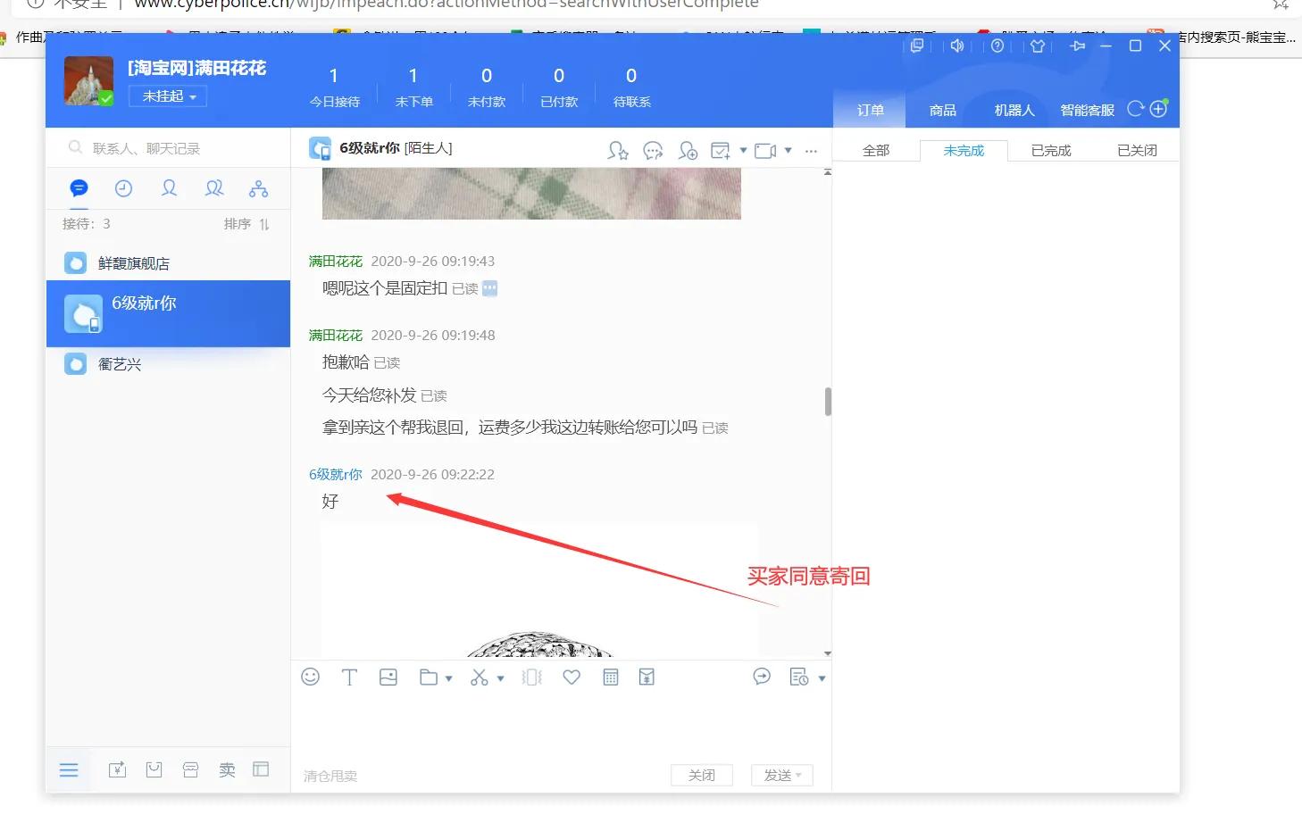Toggle the pin-window icon at top right
1302x831 pixels.
coord(1077,46)
